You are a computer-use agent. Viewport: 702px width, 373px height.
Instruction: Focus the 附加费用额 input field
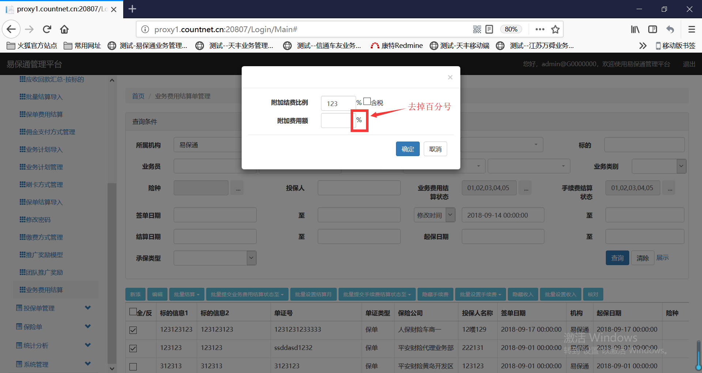coord(338,121)
